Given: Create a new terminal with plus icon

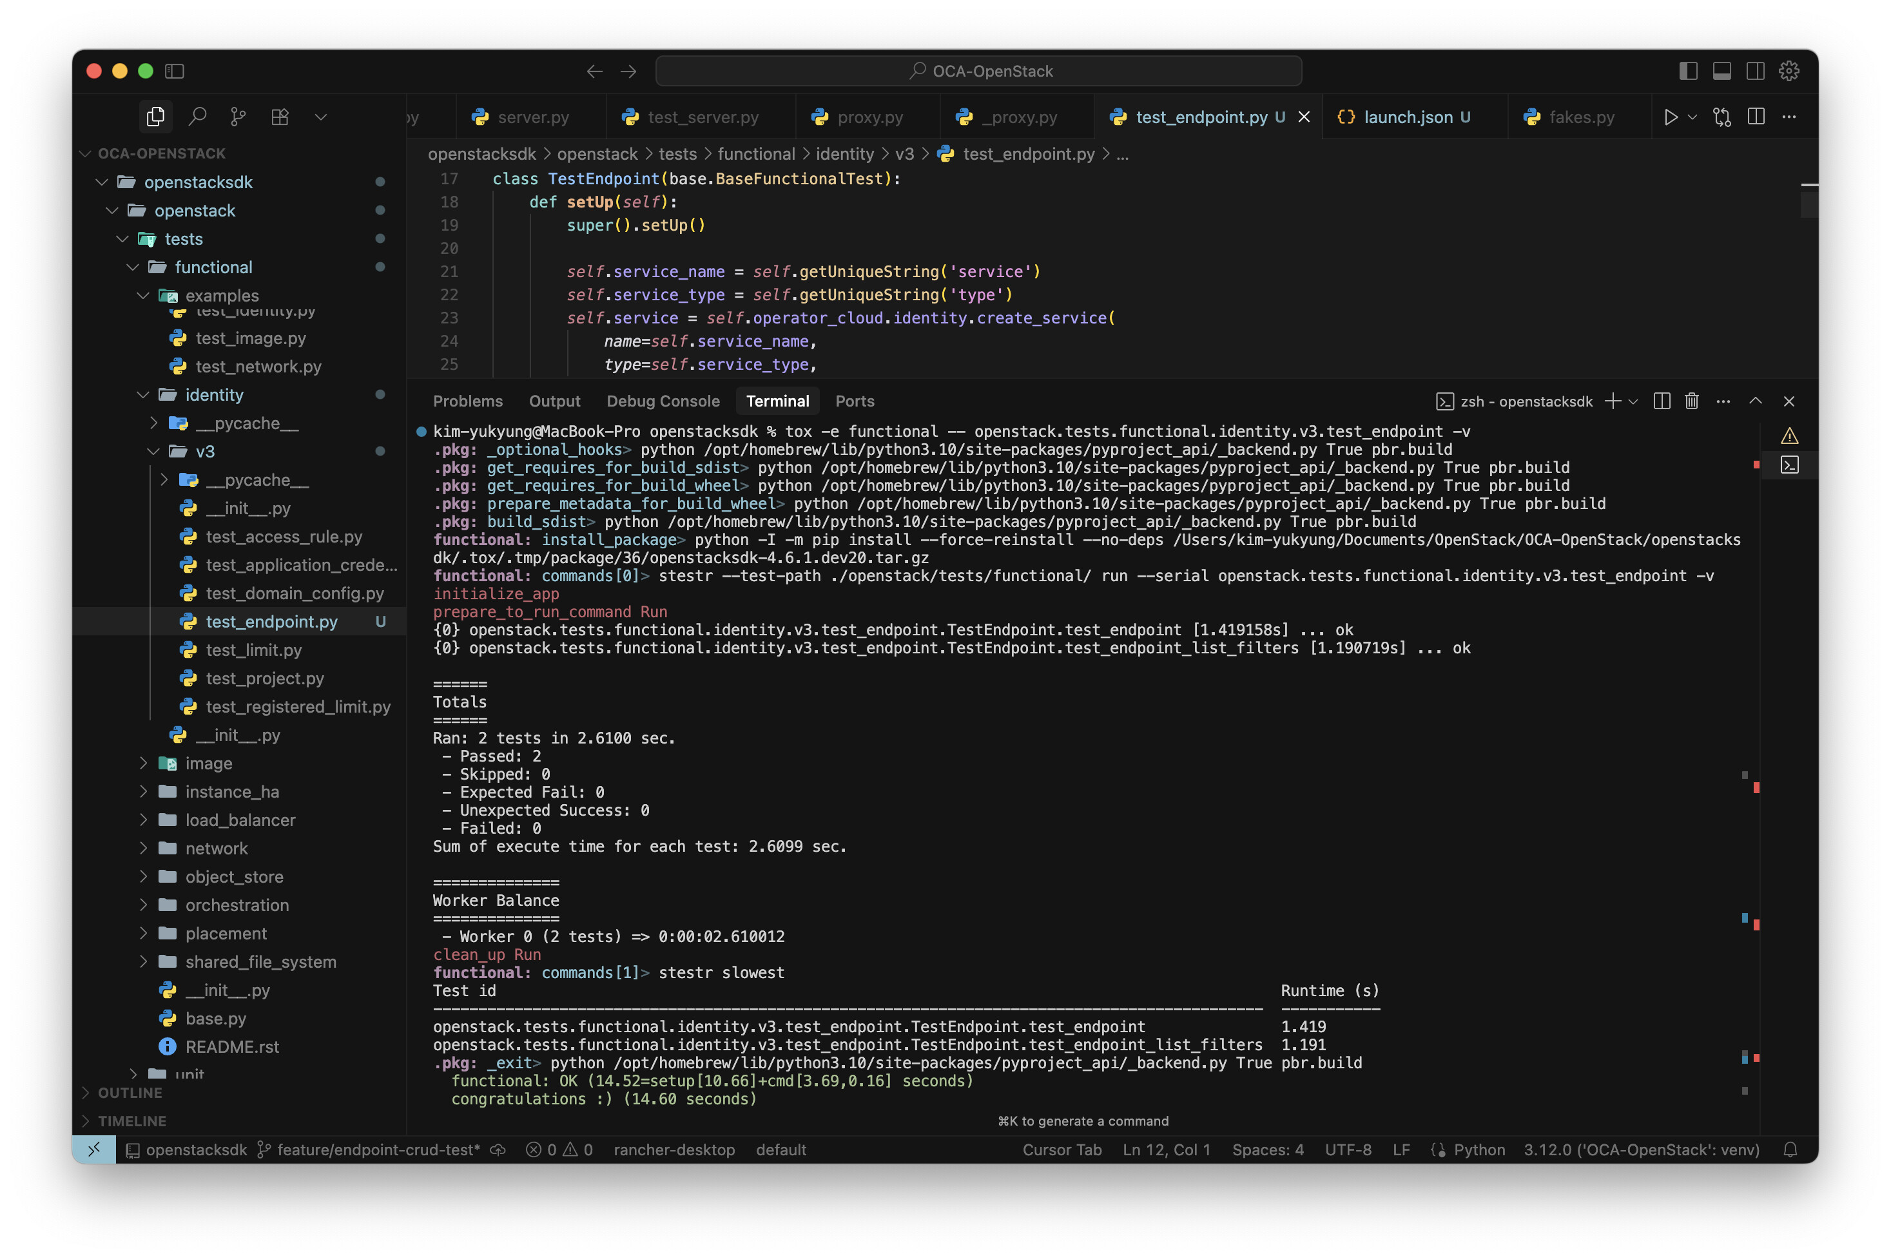Looking at the screenshot, I should (1613, 401).
